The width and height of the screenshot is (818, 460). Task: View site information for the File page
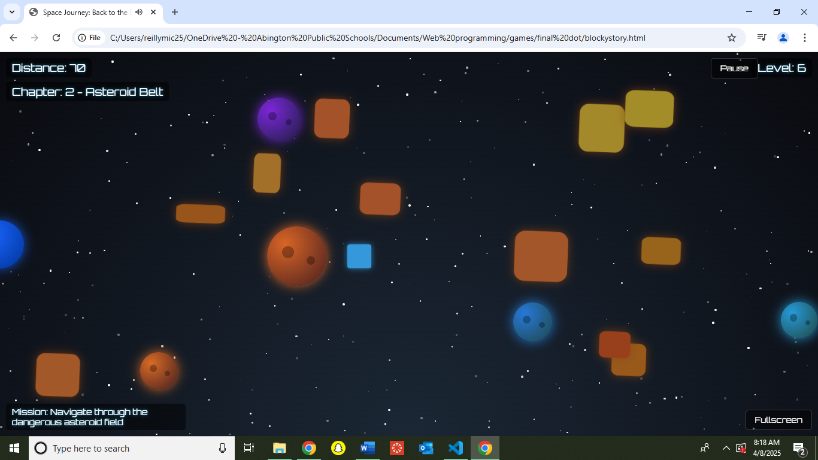88,38
